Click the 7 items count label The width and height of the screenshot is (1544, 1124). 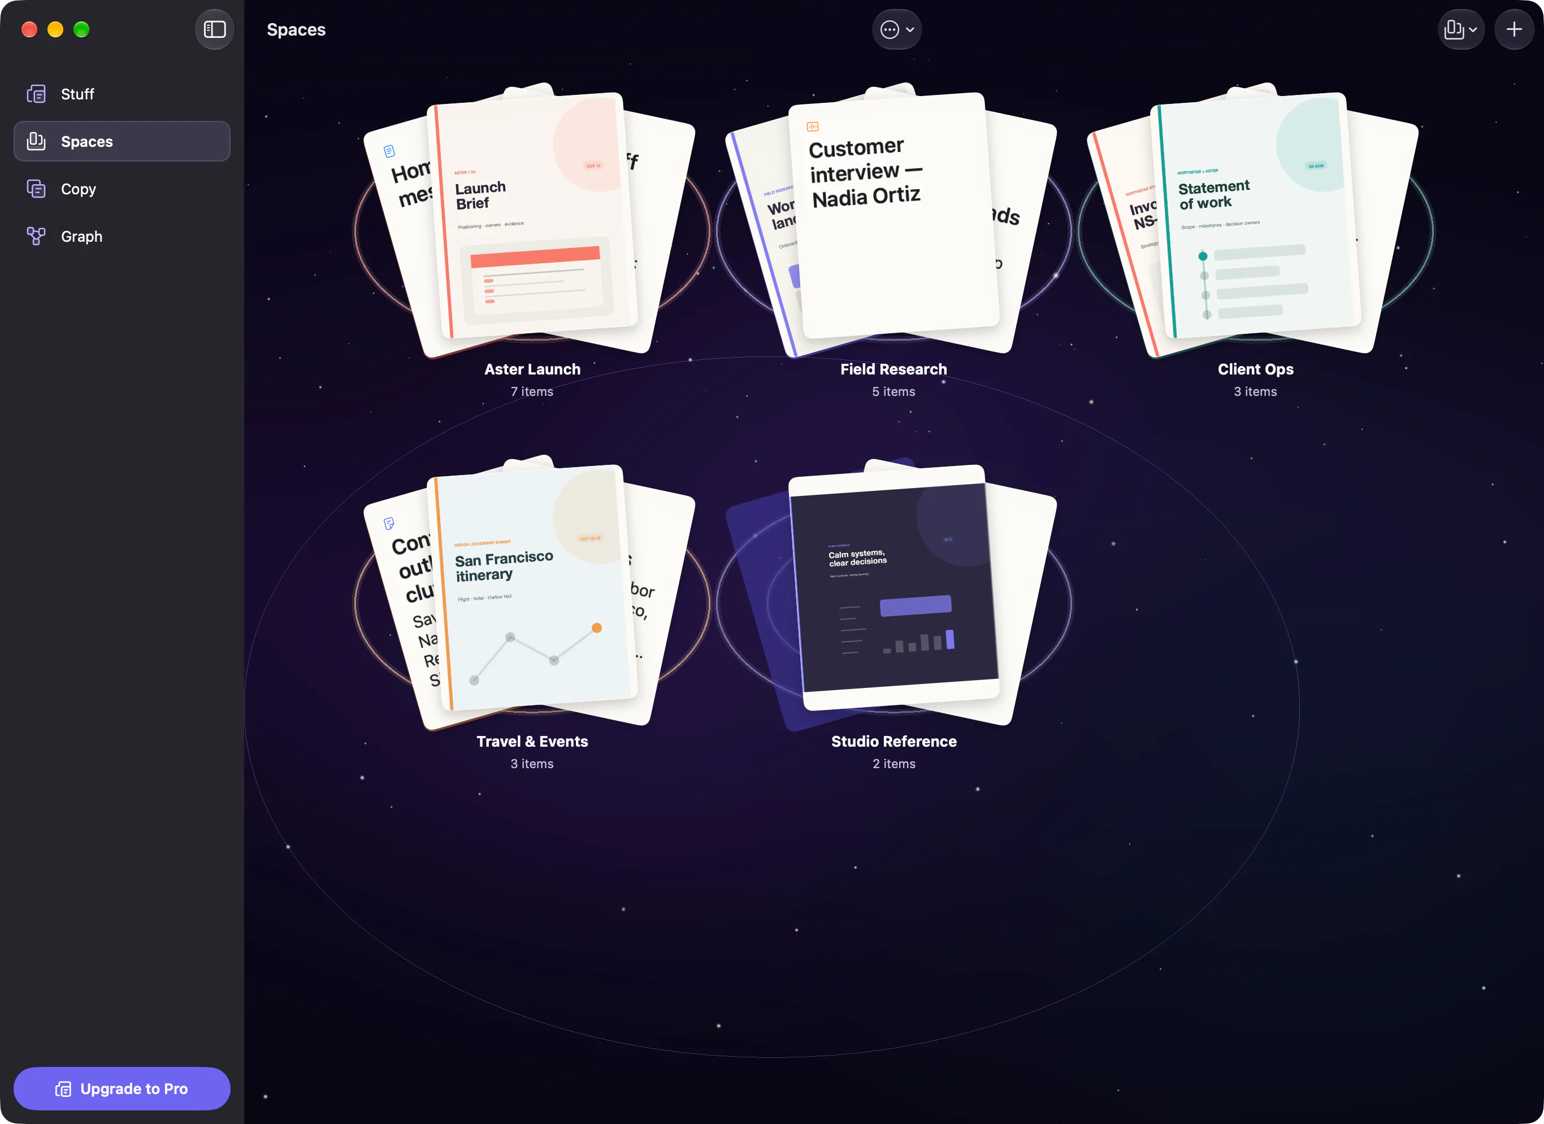tap(532, 392)
